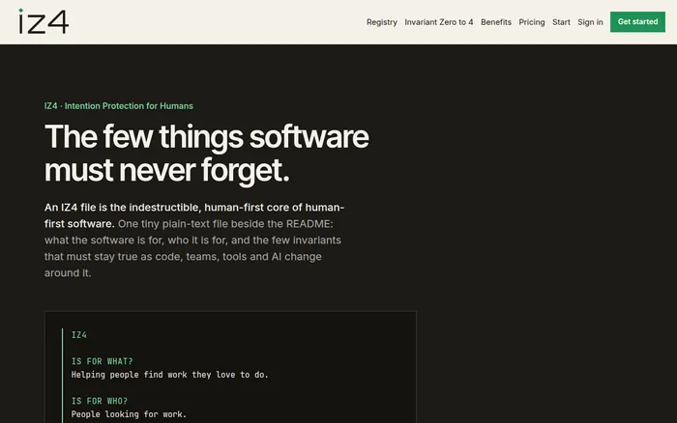
Task: Click the 'around it.' text
Action: 68,273
